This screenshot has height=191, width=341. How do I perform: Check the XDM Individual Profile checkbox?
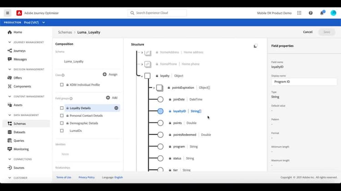point(62,85)
